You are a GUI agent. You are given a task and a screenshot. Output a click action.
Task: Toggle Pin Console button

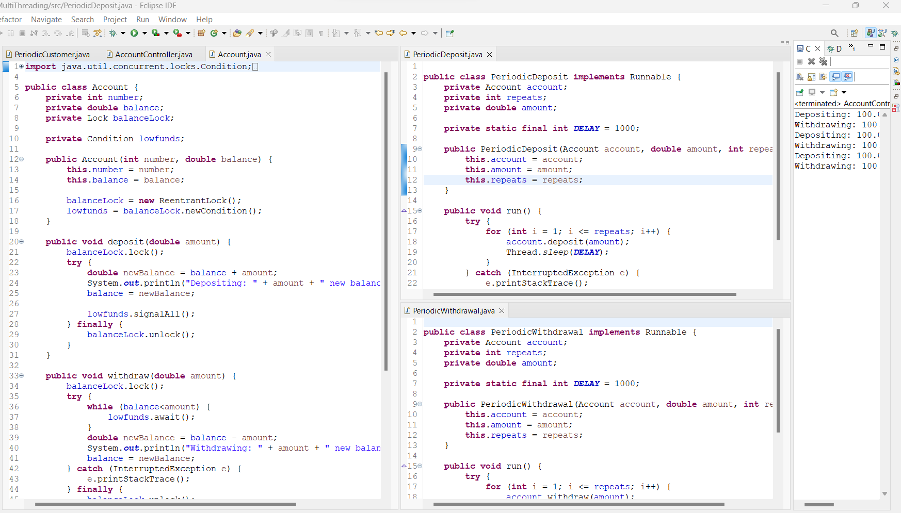799,92
